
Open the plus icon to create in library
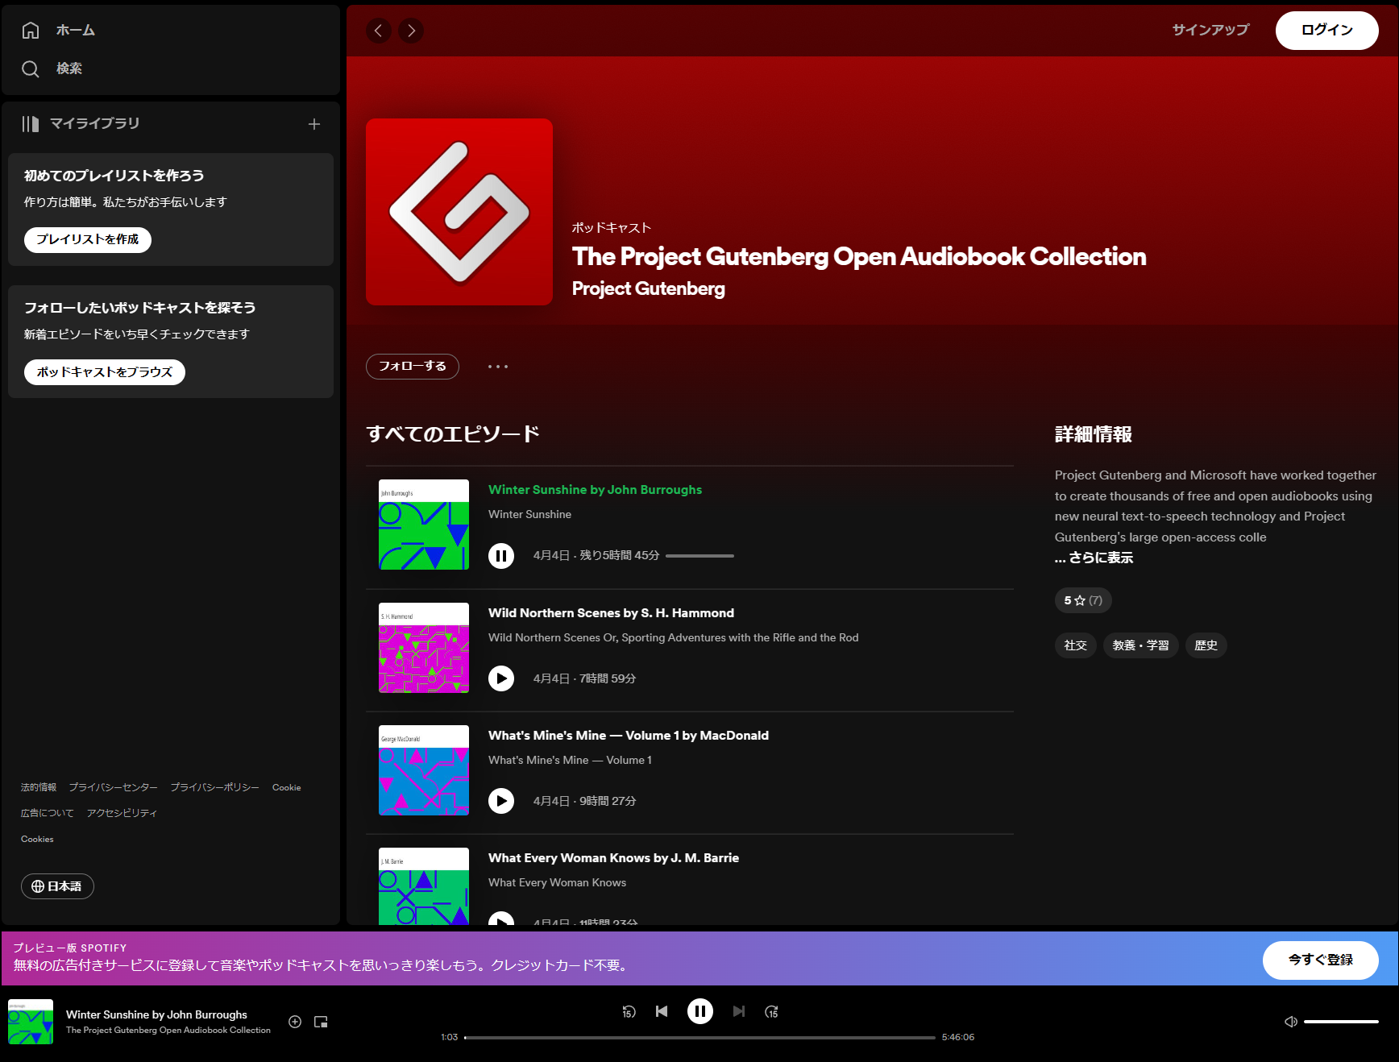[x=314, y=124]
